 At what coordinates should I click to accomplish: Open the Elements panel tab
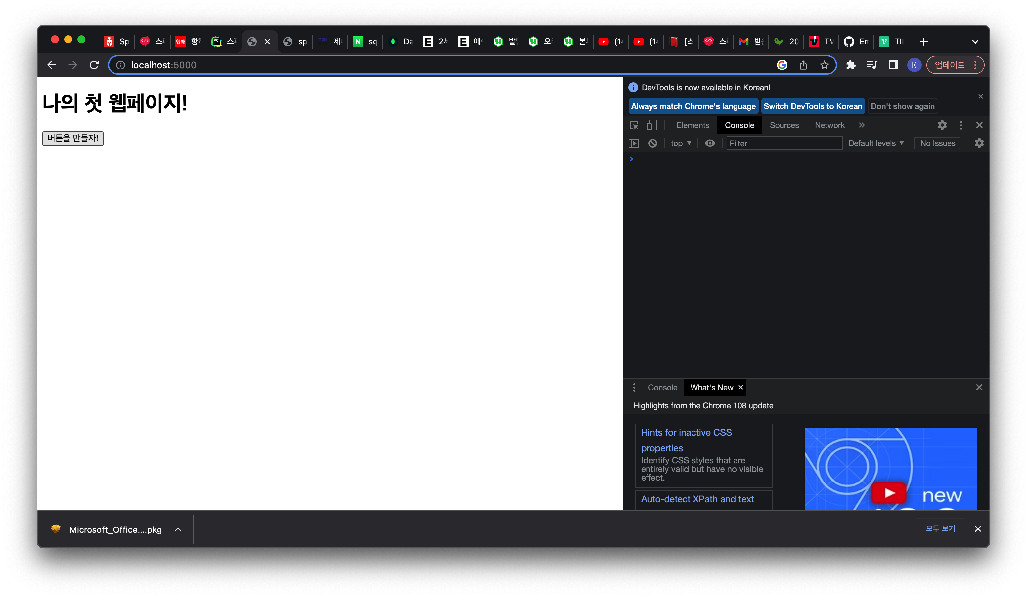(x=693, y=125)
